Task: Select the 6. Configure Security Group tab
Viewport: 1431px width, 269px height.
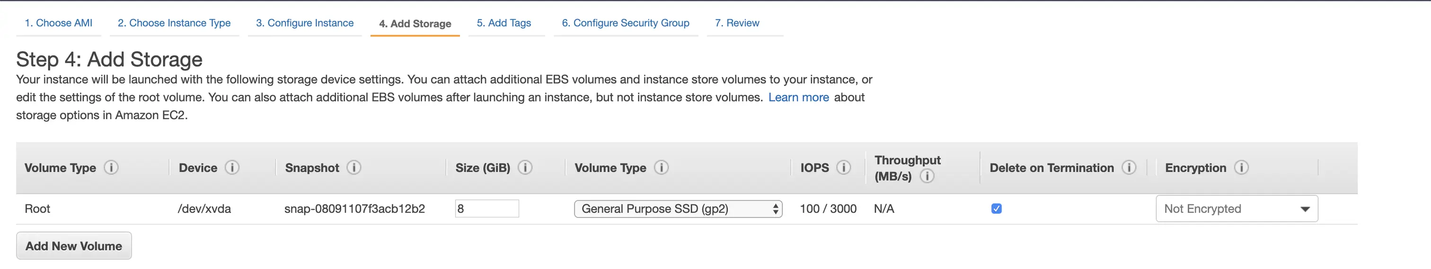Action: [626, 23]
